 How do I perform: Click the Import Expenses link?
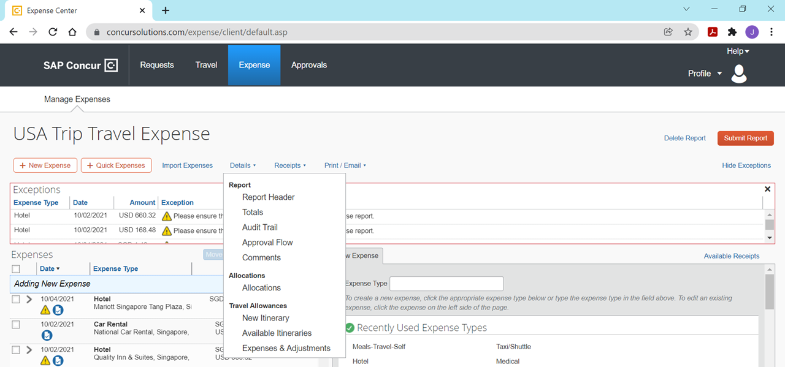coord(188,165)
